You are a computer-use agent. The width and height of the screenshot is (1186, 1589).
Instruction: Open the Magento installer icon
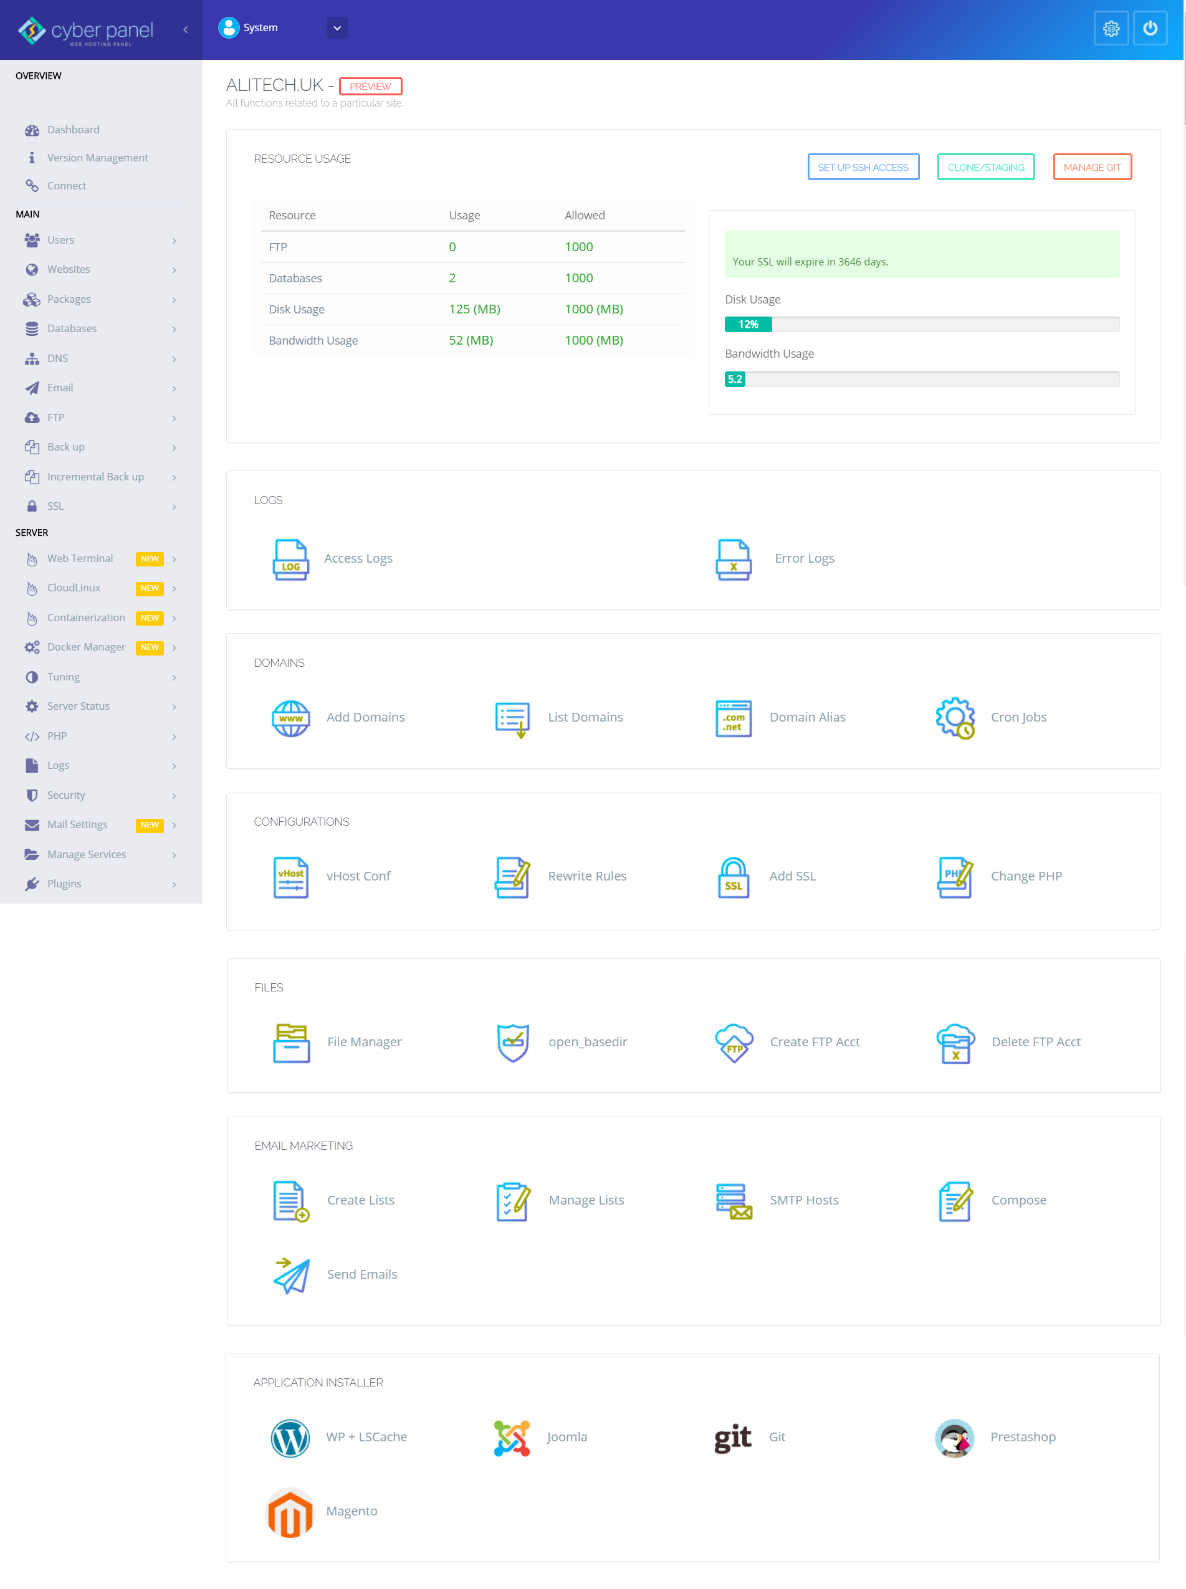tap(290, 1512)
